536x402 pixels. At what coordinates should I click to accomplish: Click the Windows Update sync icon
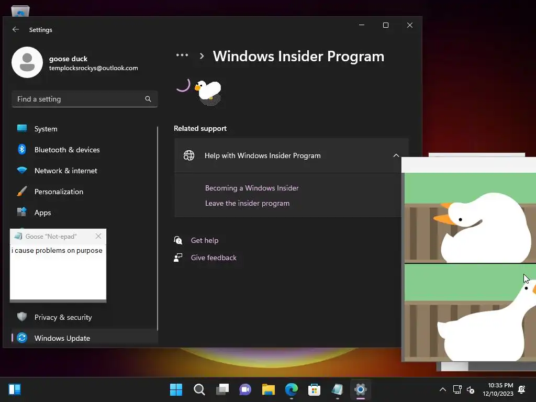coord(22,338)
